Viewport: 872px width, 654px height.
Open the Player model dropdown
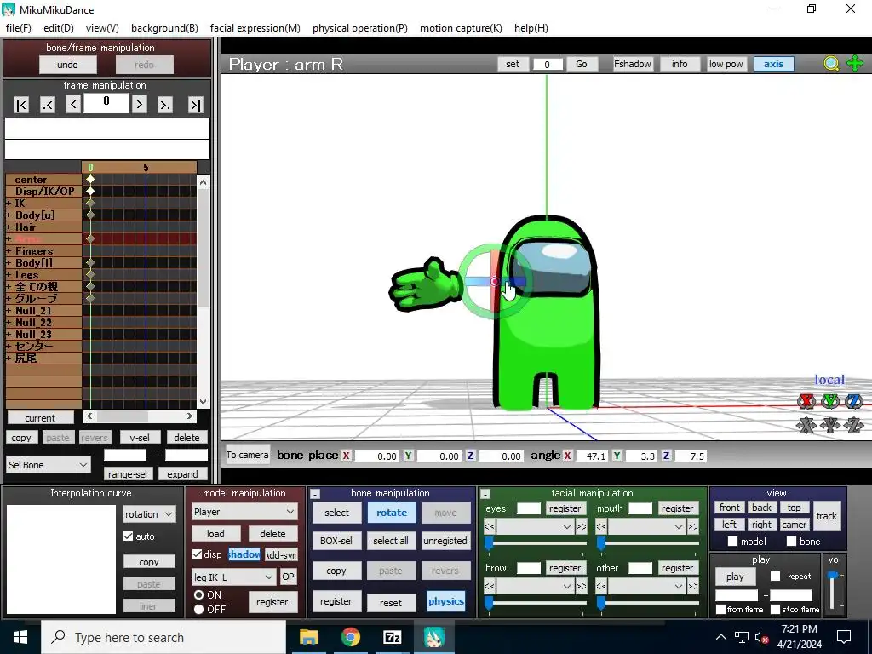point(244,512)
